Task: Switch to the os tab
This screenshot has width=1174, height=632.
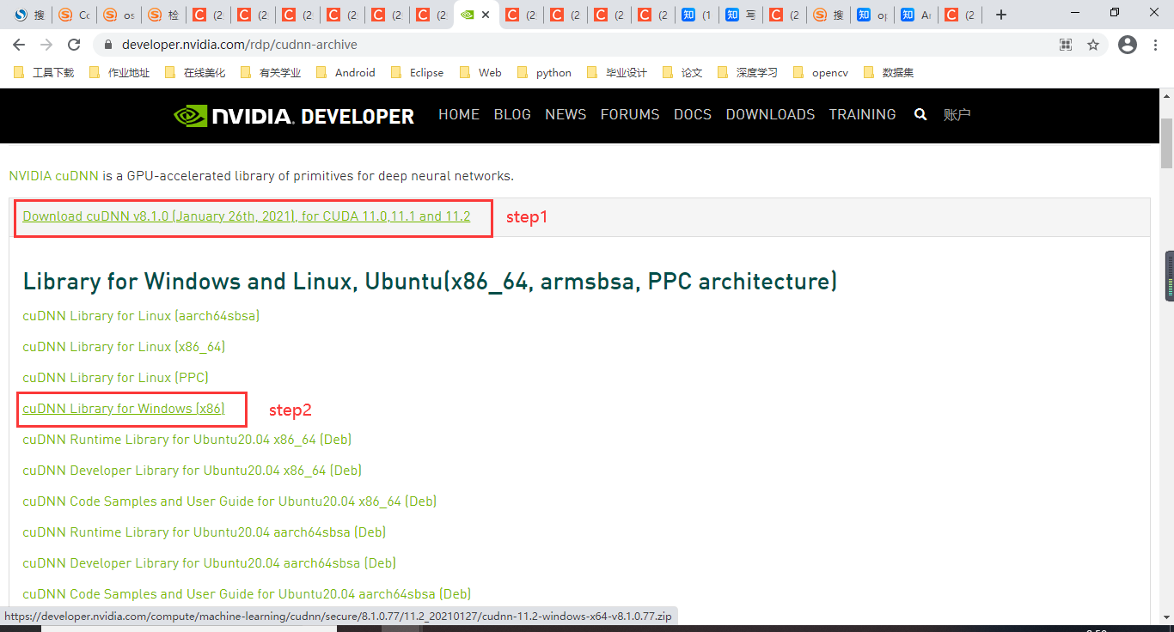Action: [119, 15]
